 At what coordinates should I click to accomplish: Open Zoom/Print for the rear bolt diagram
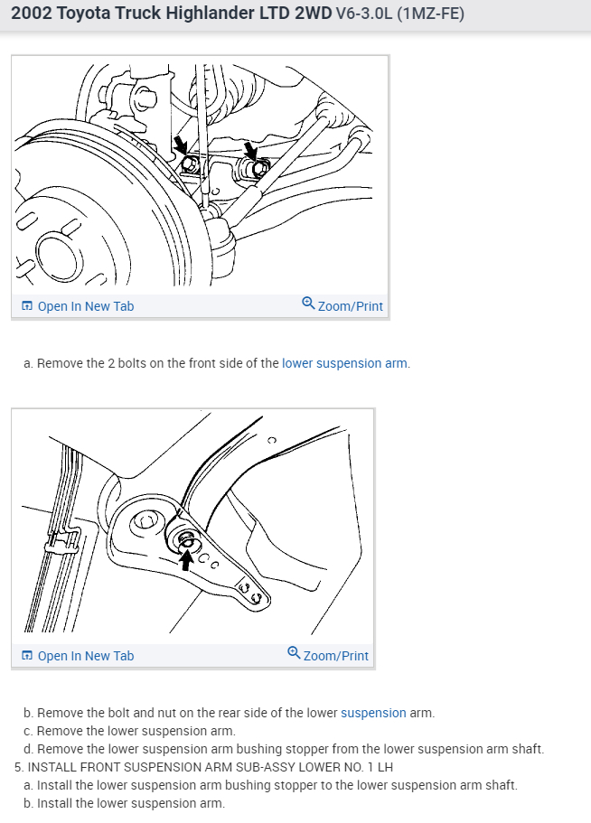328,655
